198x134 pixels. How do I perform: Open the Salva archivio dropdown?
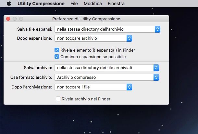click(x=104, y=67)
